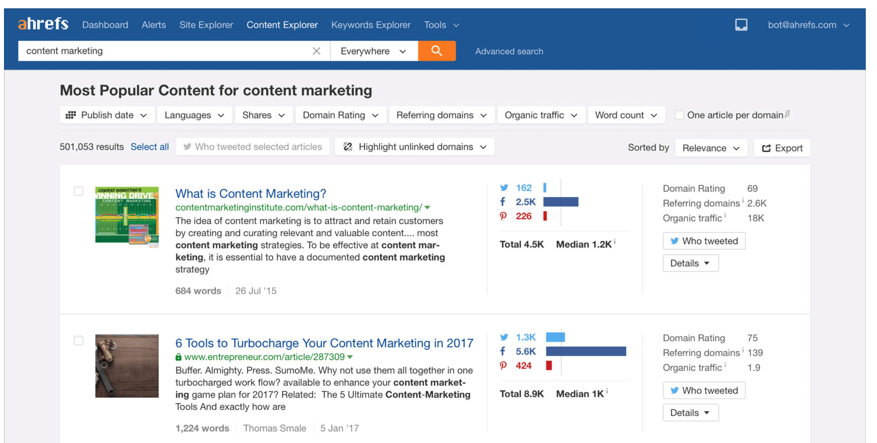Screen dimensions: 877x443
Task: Open the Tools menu
Action: tap(442, 25)
